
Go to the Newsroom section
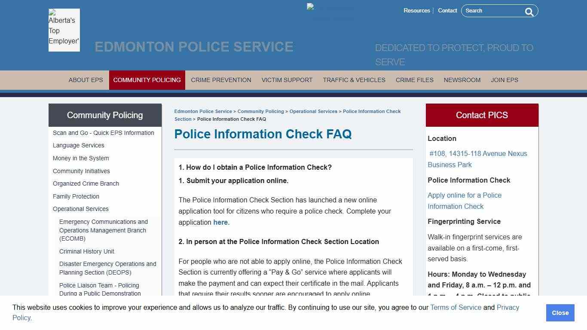click(x=462, y=80)
